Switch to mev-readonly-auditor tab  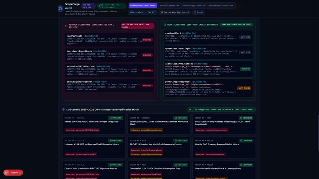tap(221, 6)
